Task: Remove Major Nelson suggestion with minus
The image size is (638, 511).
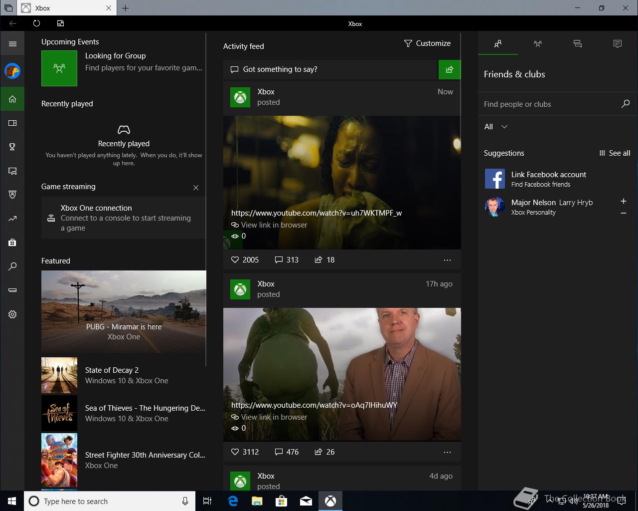Action: pyautogui.click(x=623, y=213)
